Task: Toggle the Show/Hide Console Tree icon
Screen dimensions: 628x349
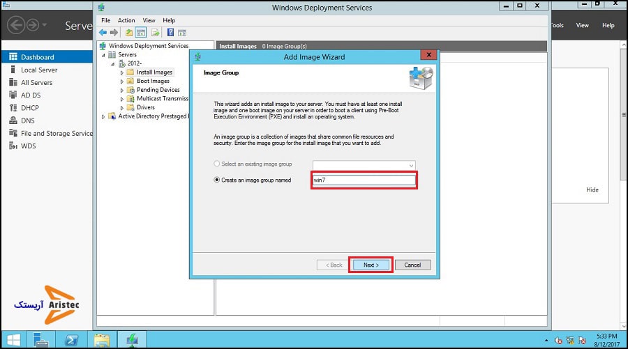Action: tap(140, 33)
